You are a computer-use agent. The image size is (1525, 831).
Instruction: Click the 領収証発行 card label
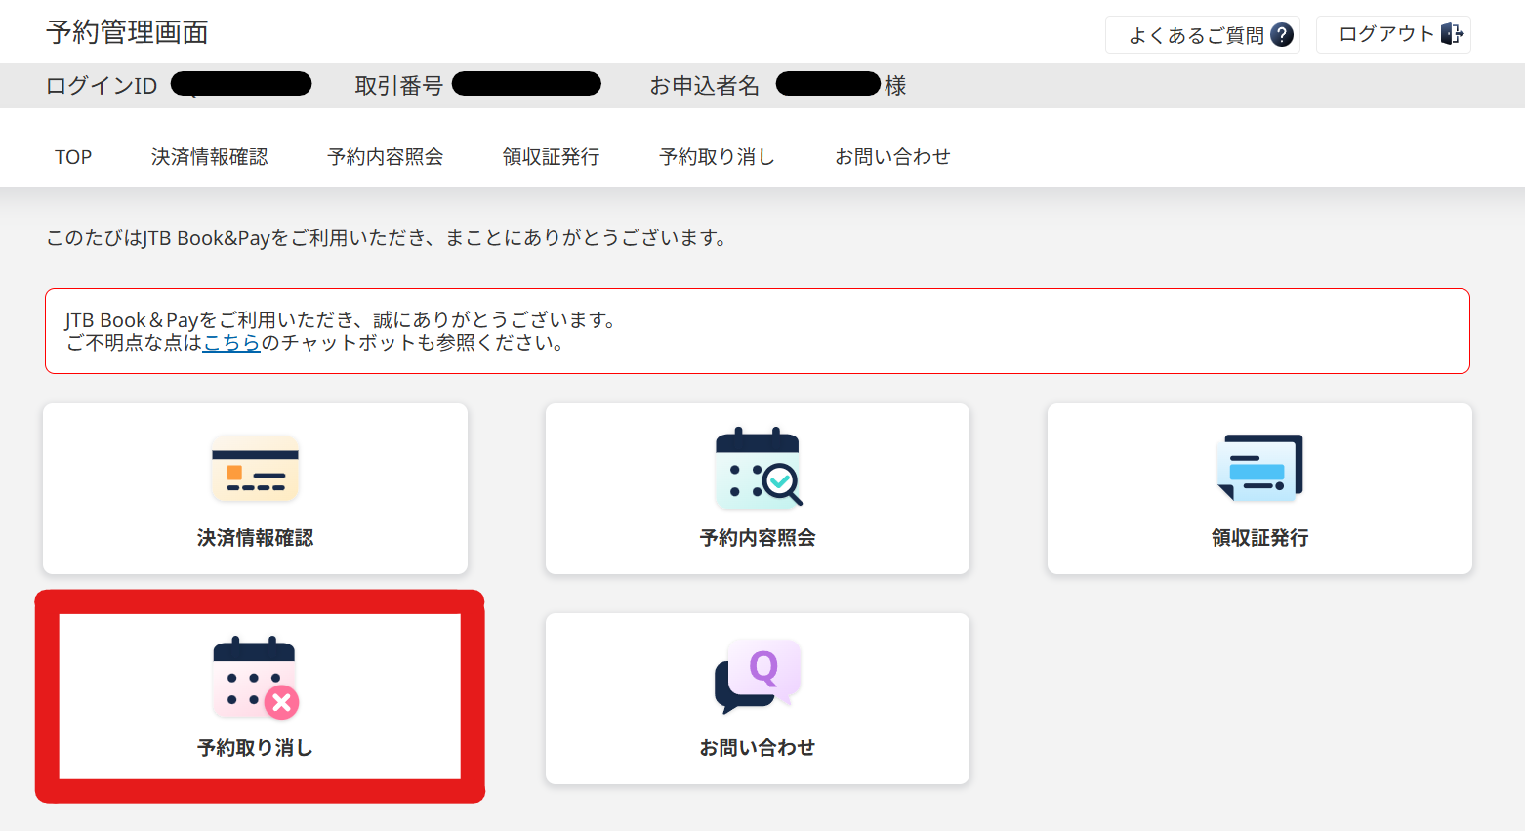1259,538
